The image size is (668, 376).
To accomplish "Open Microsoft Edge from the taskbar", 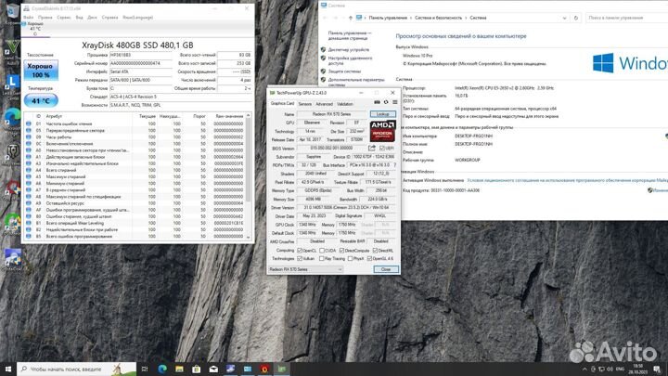I will [162, 369].
